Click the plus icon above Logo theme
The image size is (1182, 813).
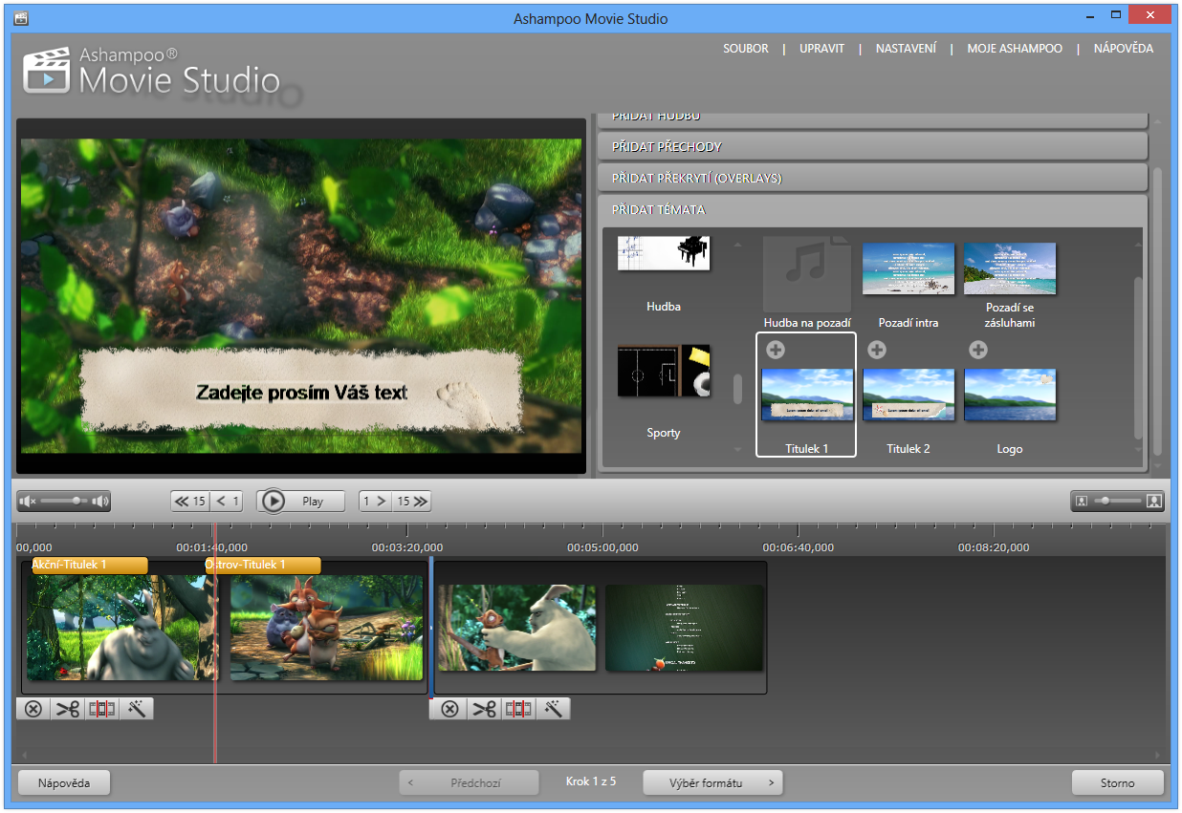tap(978, 350)
